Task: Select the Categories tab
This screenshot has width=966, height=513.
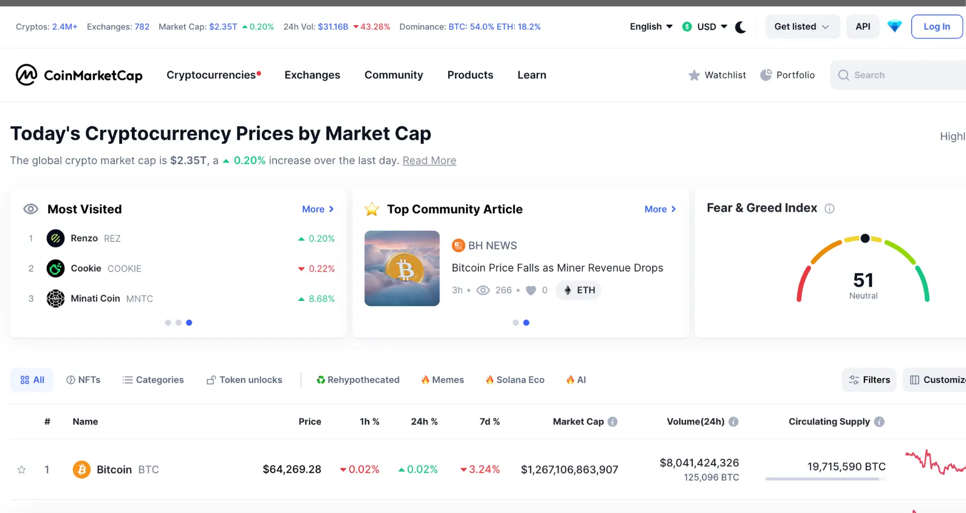Action: coord(153,380)
